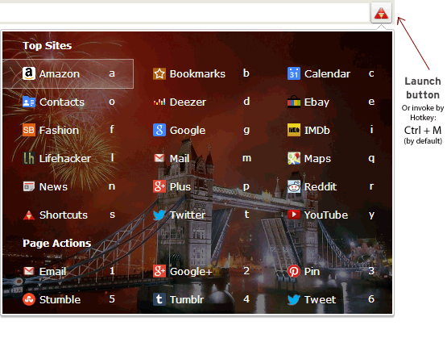
Task: Click the IMDb icon
Action: 294,130
